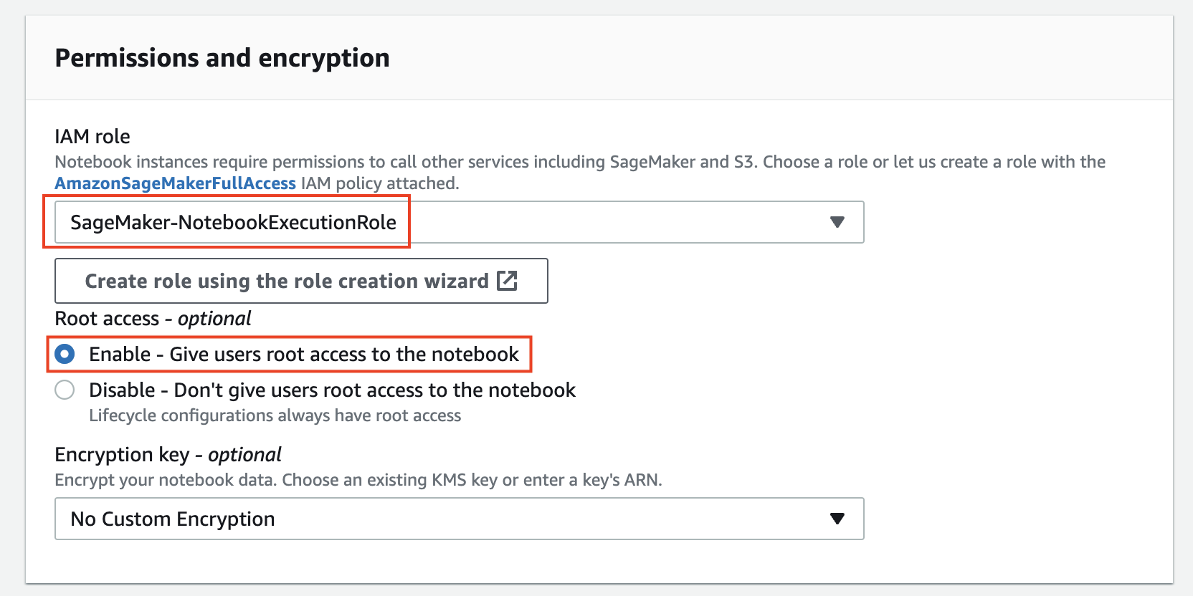This screenshot has height=596, width=1193.
Task: Click the external link icon on the wizard button
Action: (508, 281)
